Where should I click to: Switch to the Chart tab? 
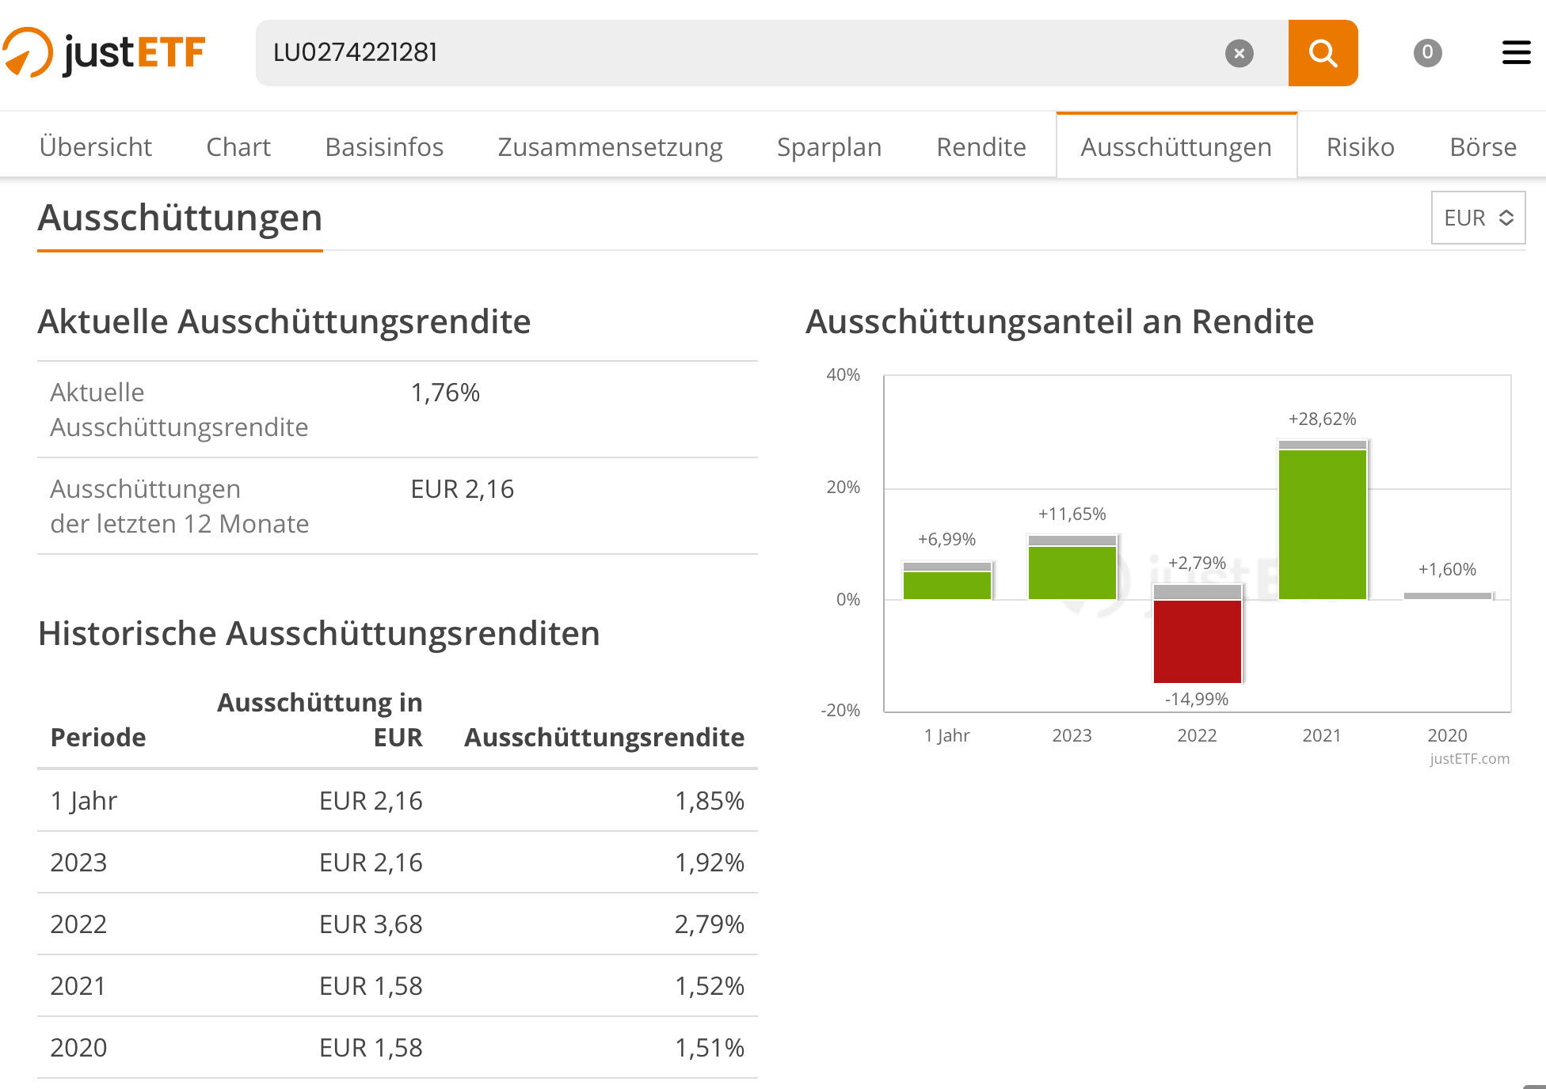coord(238,147)
